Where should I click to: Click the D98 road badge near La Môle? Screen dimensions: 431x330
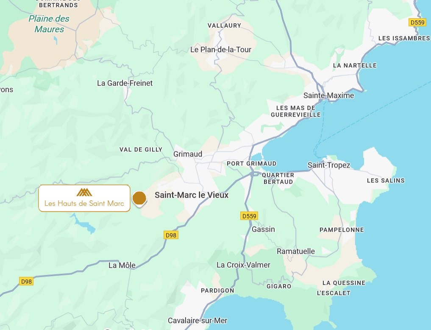(x=171, y=235)
